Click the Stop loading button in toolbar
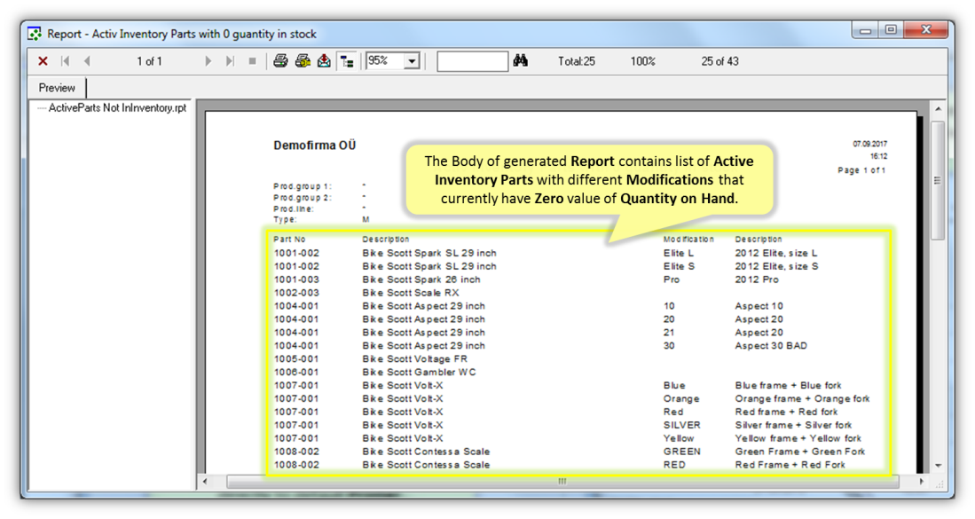Image resolution: width=975 pixels, height=519 pixels. (252, 61)
